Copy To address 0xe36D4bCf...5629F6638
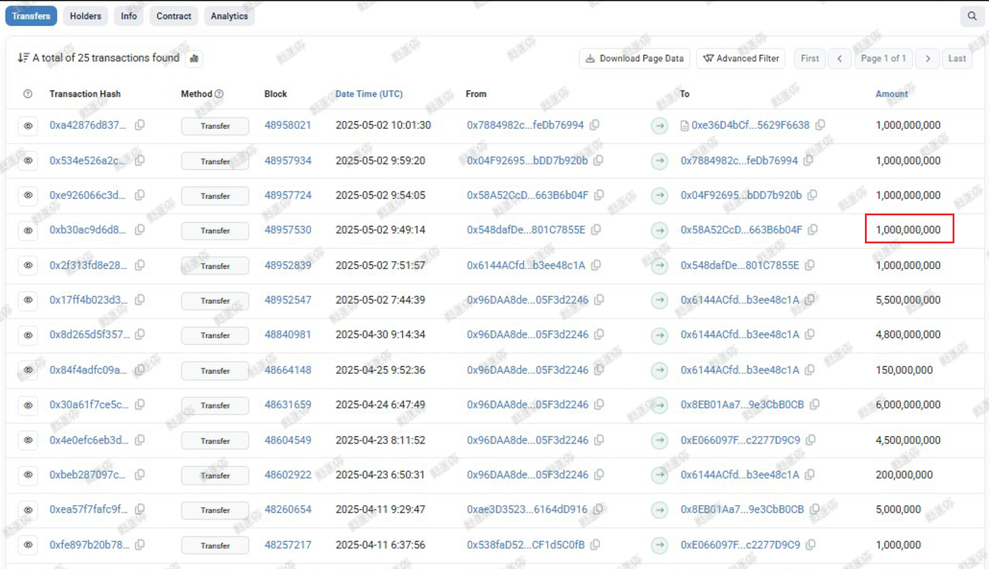 click(x=820, y=125)
